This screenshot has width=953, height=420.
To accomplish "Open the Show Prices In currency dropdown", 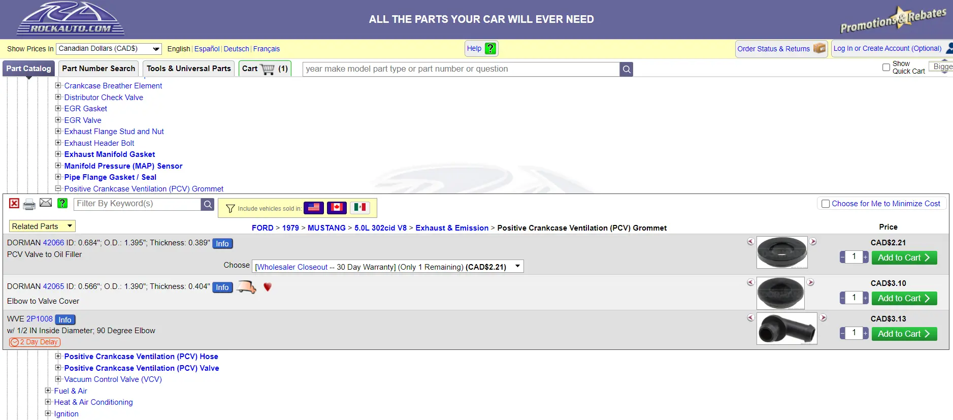I will click(x=109, y=49).
